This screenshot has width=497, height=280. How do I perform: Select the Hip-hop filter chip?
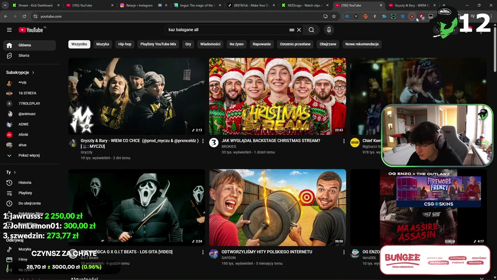point(125,44)
